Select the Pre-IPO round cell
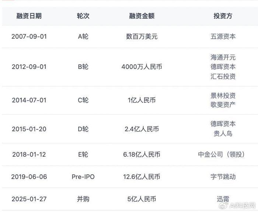Viewport: 258px width, 212px height. tap(83, 177)
